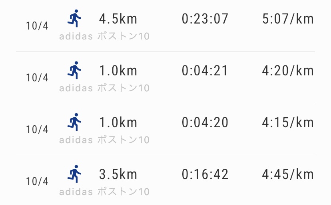Open the 1.0km run with 4:20/km pace
This screenshot has width=331, height=205.
coord(165,77)
